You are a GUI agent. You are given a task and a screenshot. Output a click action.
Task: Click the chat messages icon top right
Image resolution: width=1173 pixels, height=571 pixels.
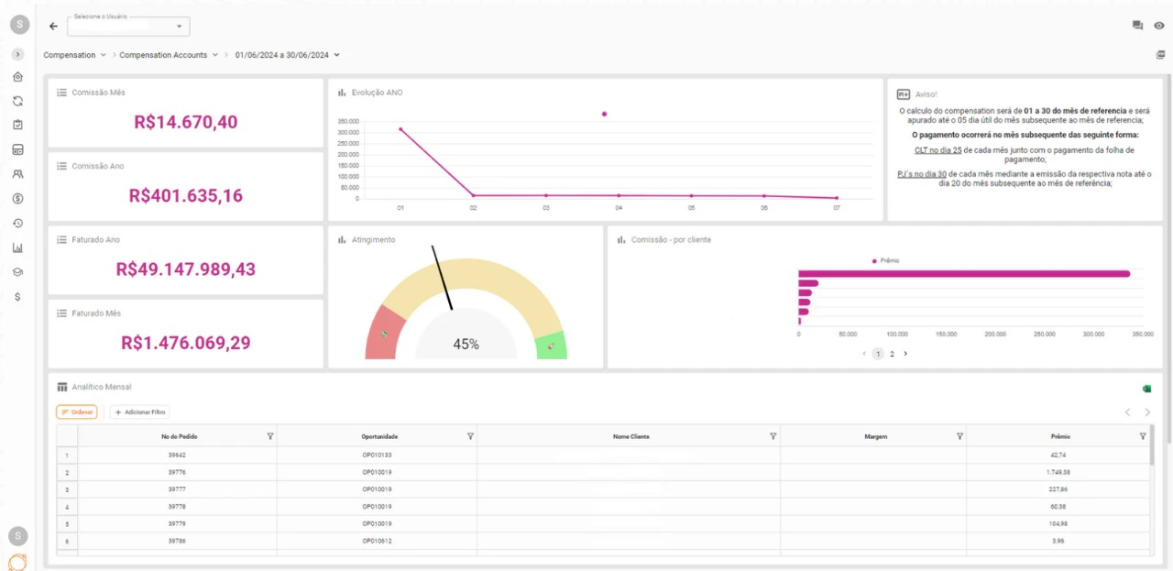click(x=1137, y=25)
